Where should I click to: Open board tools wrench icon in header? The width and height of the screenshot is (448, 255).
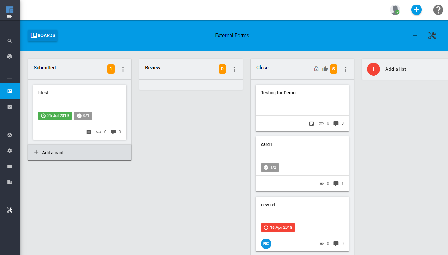432,36
